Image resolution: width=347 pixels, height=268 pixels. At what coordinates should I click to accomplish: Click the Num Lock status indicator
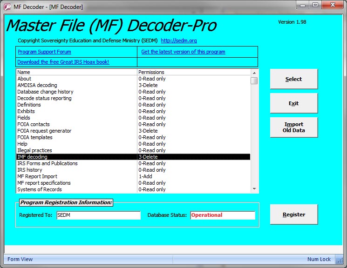pyautogui.click(x=319, y=259)
